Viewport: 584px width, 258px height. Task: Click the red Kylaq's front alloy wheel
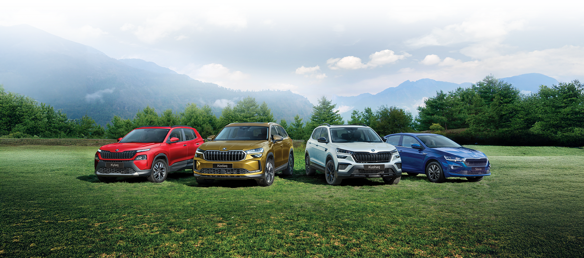point(159,171)
